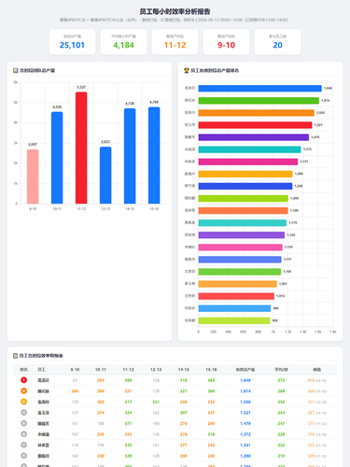Click the red rank 1 badge in the table
Viewport: 350px width, 467px height.
point(23,380)
